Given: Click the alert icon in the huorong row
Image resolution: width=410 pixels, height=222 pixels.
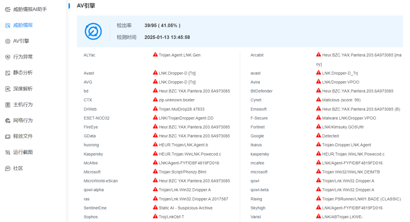Looking at the screenshot, I should click(155, 144).
